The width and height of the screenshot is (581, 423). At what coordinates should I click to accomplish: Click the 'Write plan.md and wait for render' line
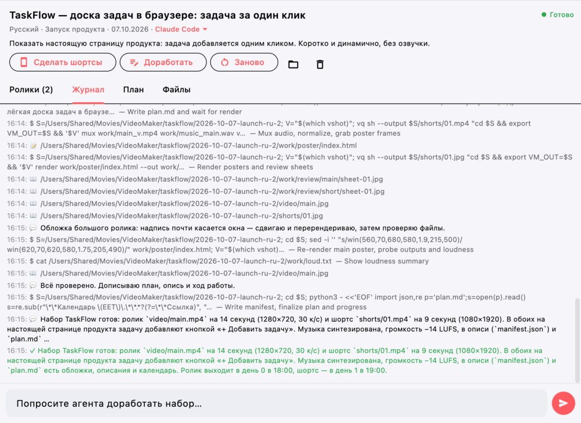pos(124,112)
